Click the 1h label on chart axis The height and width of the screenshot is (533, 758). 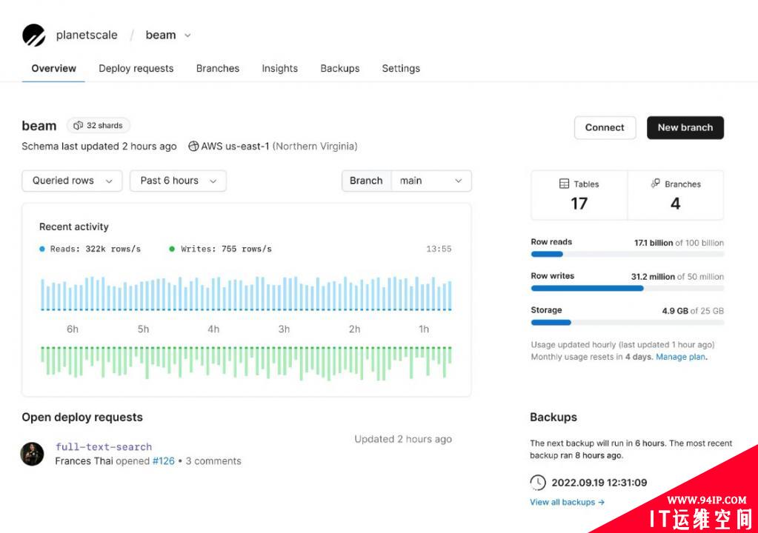point(424,329)
